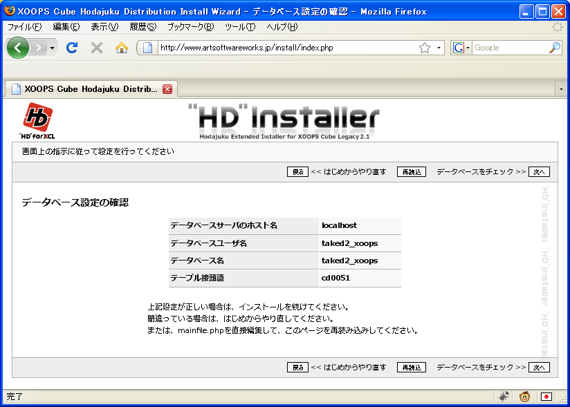Close the XOOPS Cube Hodajuku tab
This screenshot has width=570, height=407.
tap(167, 89)
